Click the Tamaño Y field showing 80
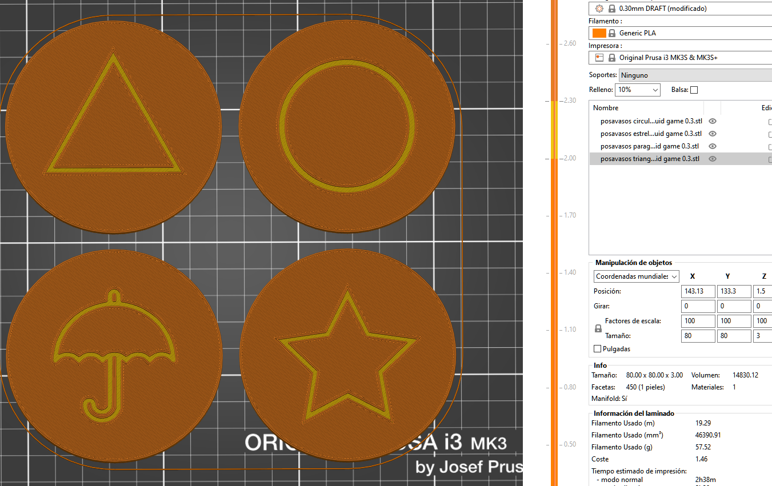 pyautogui.click(x=734, y=336)
